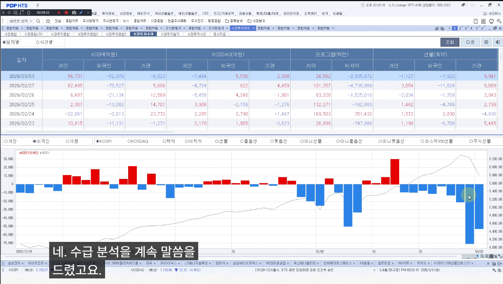Click the printer icon in the top-right toolbar
This screenshot has width=503, height=284.
tap(491, 21)
